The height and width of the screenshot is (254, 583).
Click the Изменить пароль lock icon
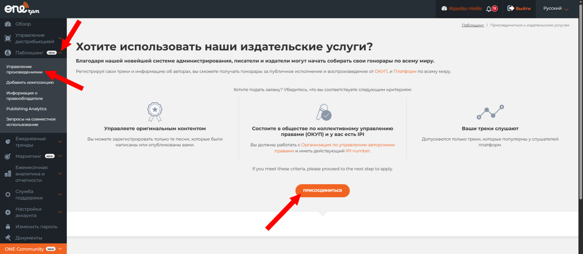[x=8, y=227]
